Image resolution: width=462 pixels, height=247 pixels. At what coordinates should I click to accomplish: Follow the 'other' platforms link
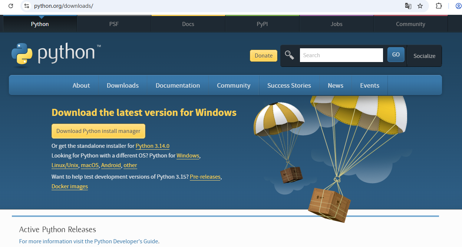coord(130,165)
